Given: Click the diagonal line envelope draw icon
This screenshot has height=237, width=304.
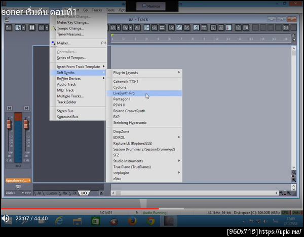Looking at the screenshot, I should [179, 27].
